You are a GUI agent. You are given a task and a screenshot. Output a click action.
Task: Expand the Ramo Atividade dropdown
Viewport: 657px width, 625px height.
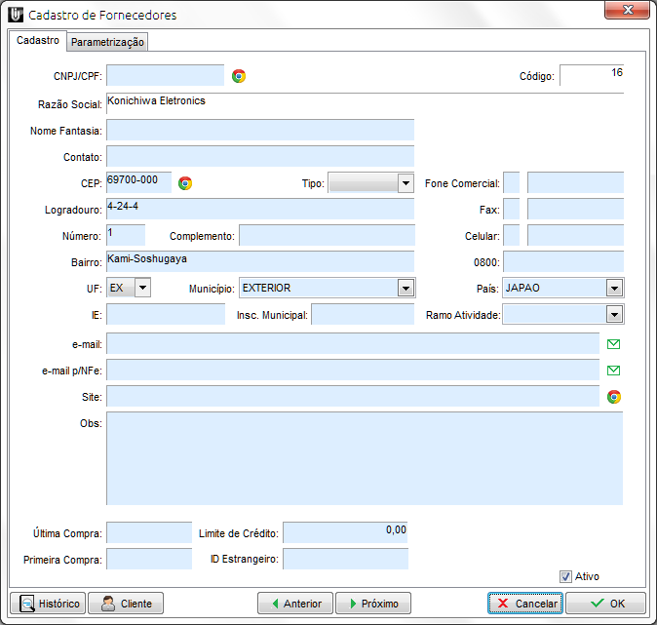click(613, 314)
